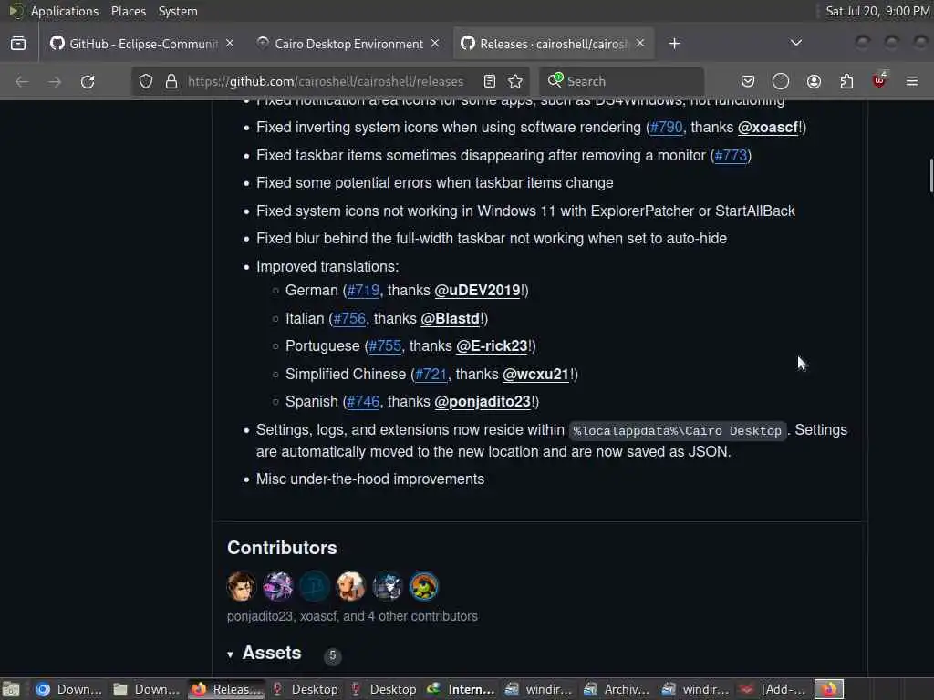934x700 pixels.
Task: Close the Releases cairoshell tab
Action: pos(640,44)
